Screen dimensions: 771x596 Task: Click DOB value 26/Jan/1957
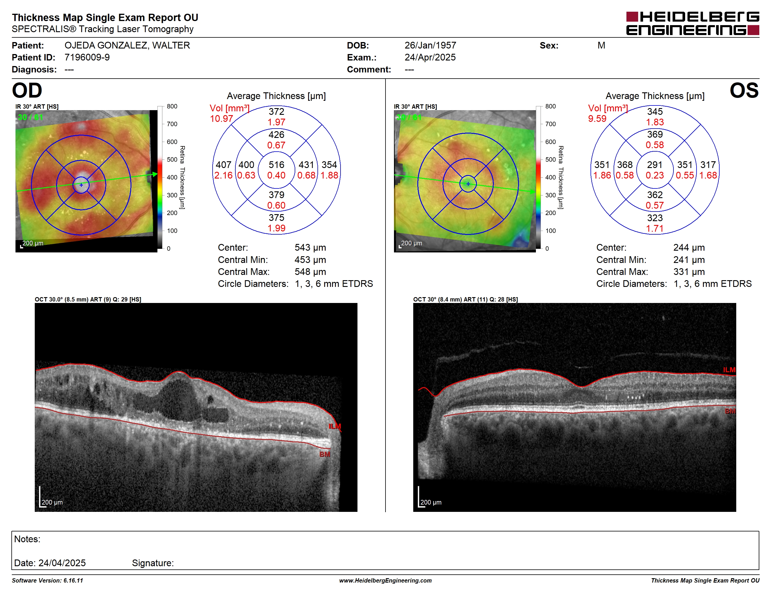(430, 45)
